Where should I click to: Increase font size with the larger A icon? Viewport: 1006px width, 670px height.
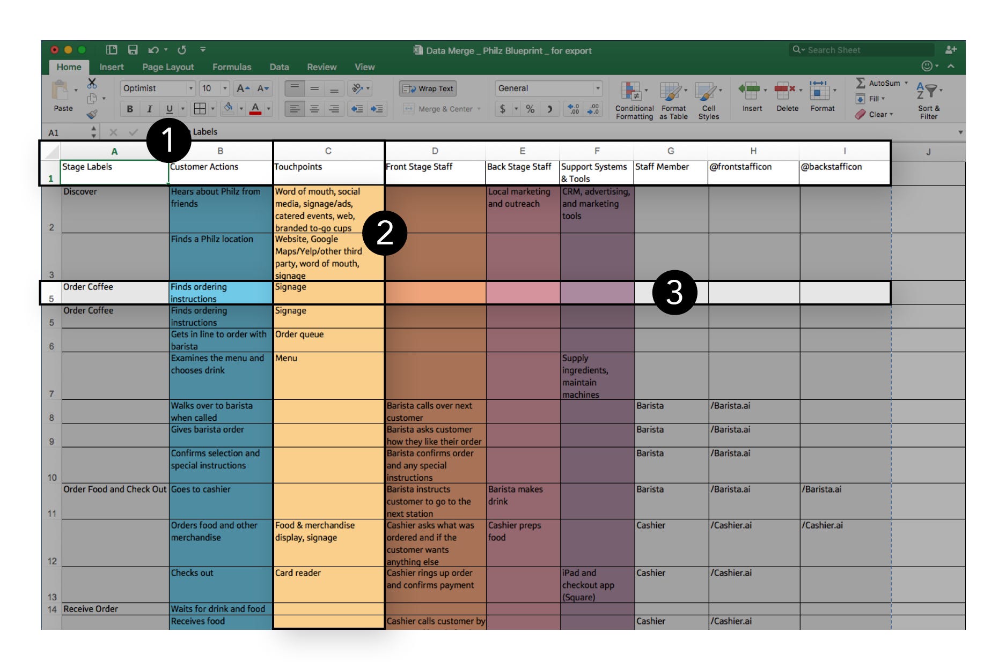(243, 88)
